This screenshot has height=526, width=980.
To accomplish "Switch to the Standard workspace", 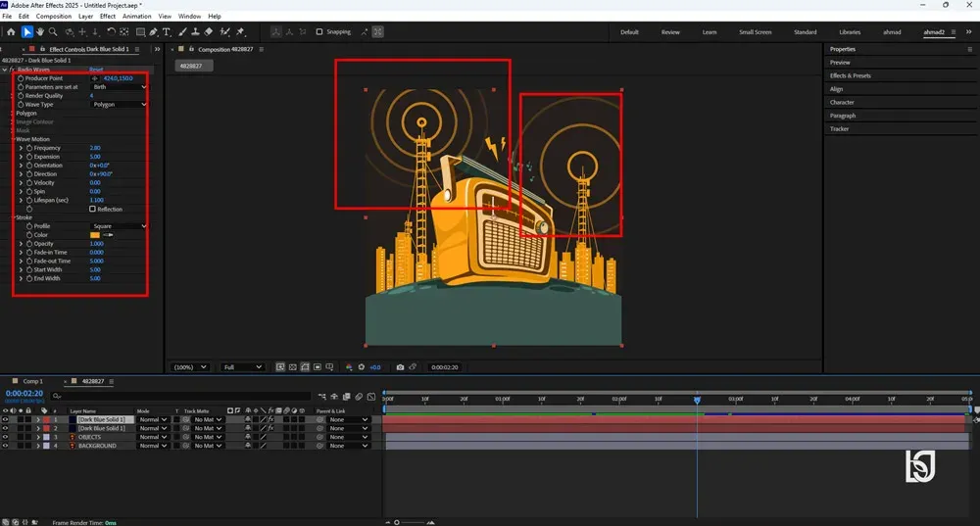I will [805, 32].
